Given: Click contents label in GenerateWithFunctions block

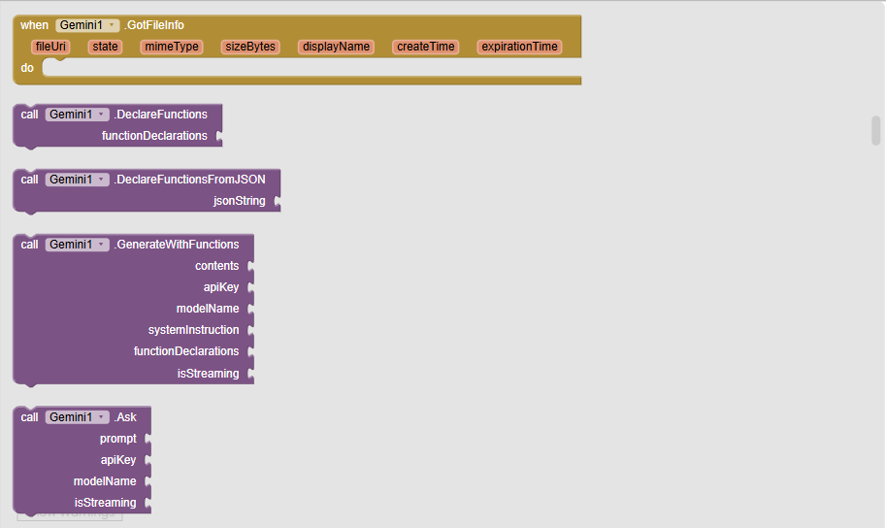Looking at the screenshot, I should point(217,266).
